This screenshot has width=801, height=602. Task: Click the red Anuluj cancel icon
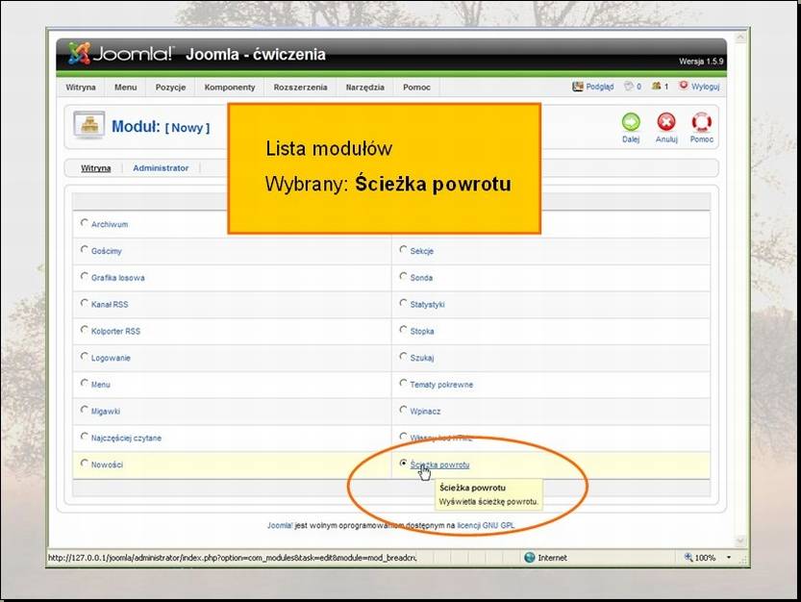tap(666, 122)
